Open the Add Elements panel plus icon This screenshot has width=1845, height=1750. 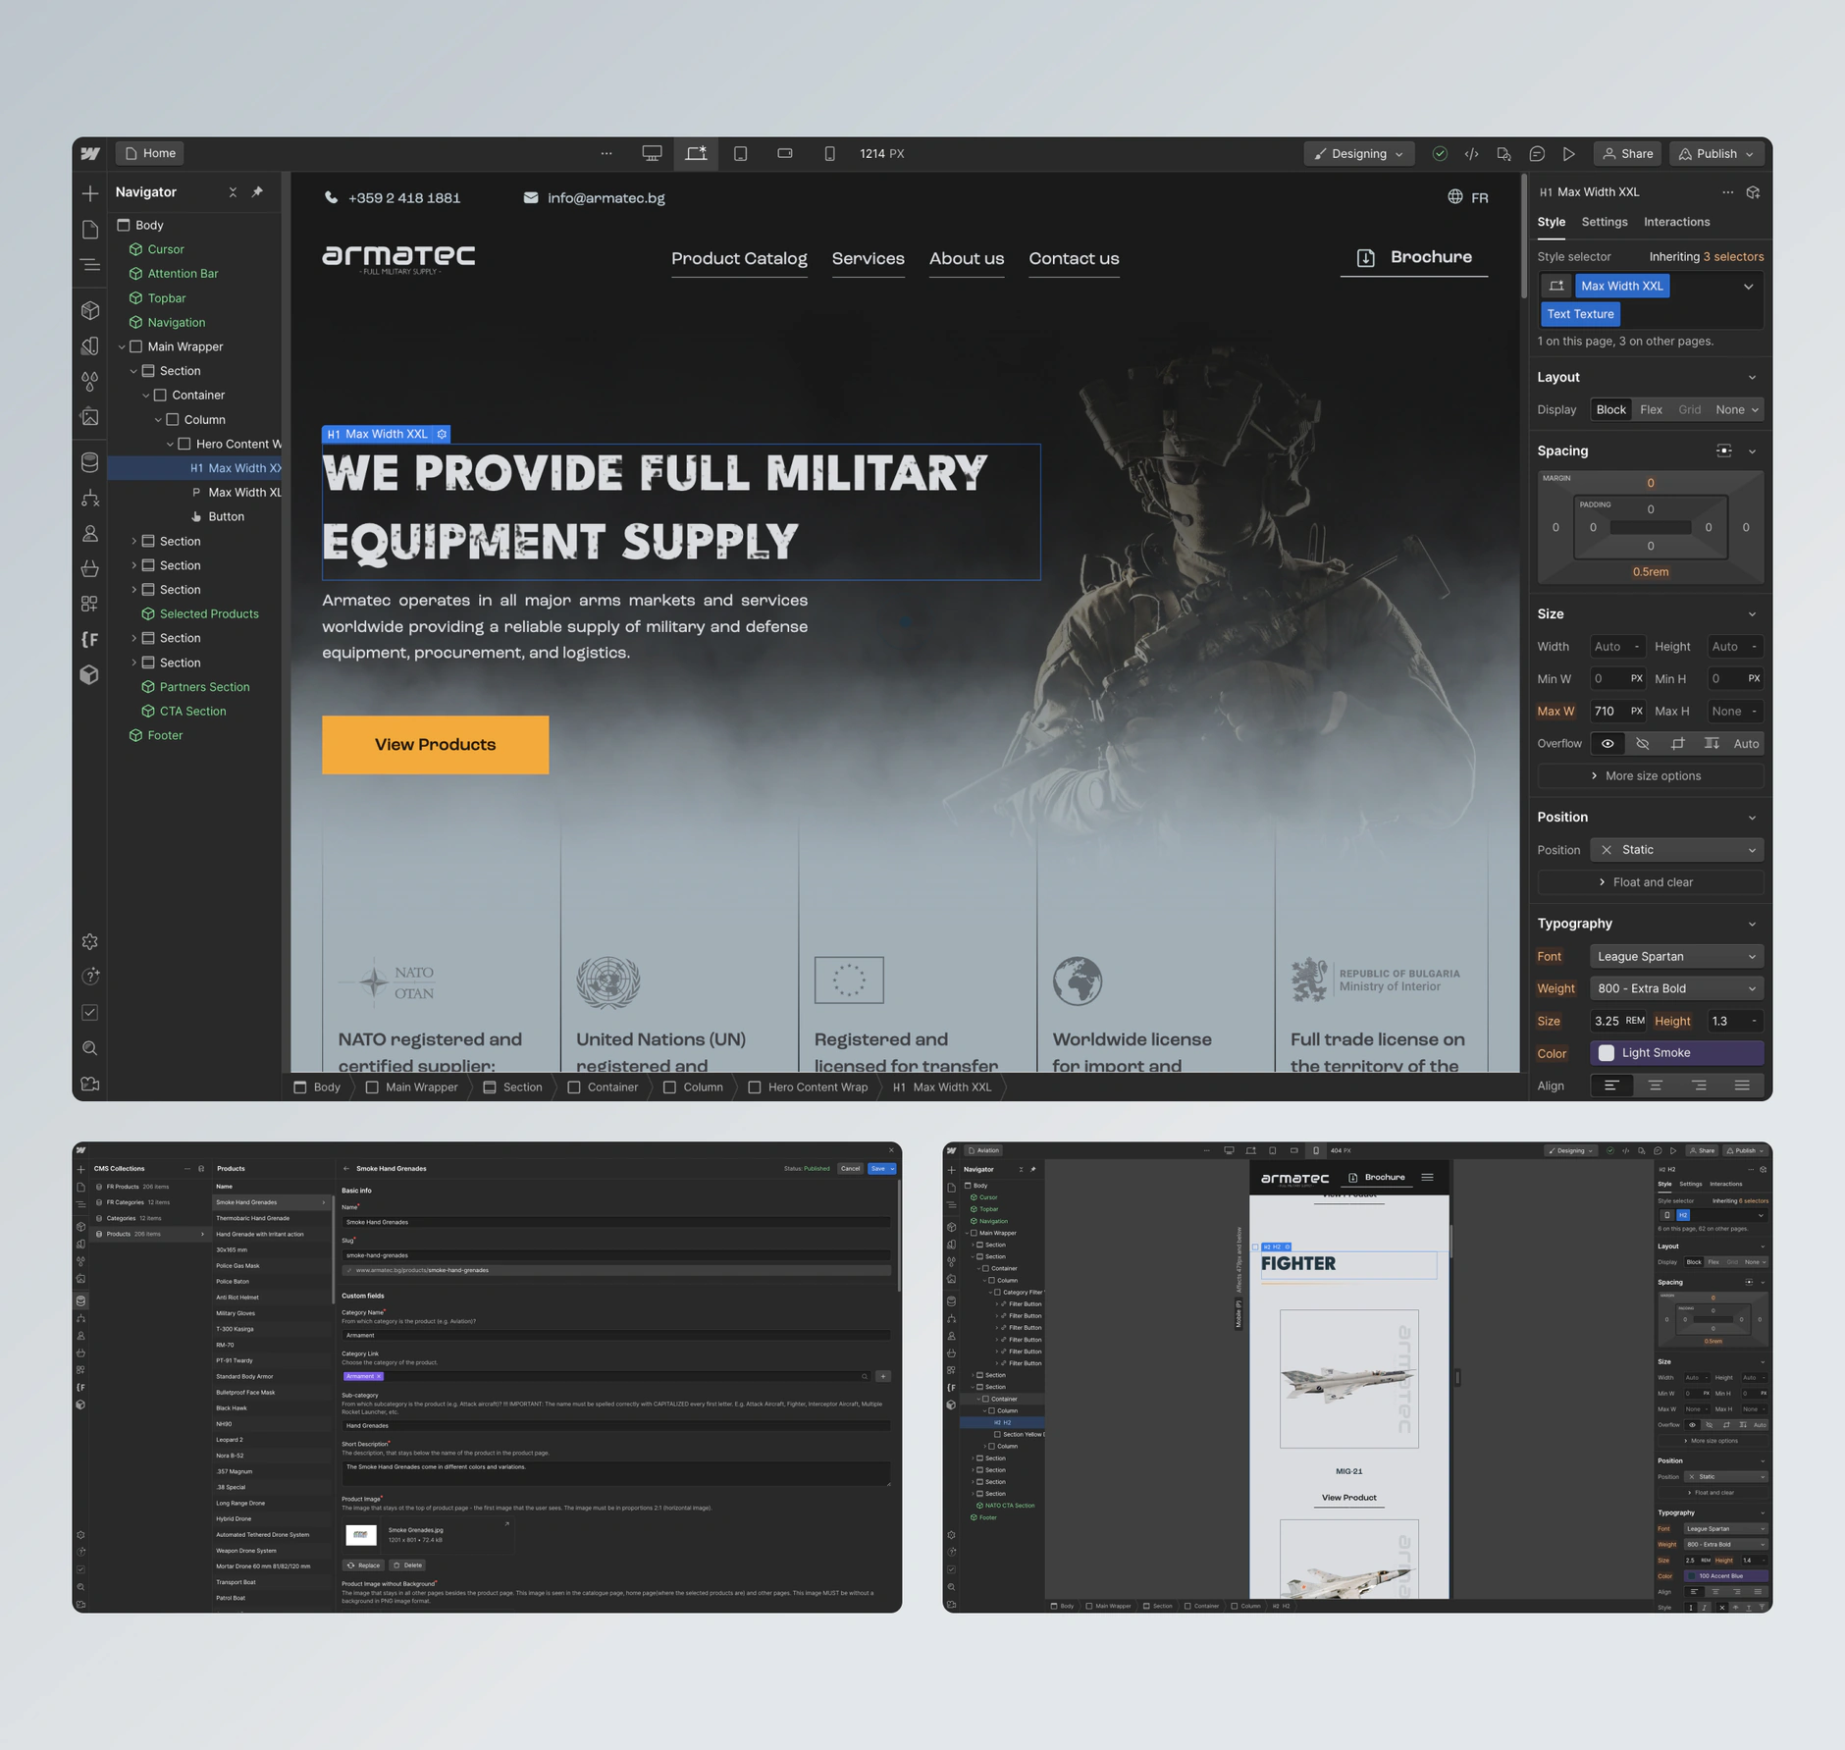click(90, 193)
